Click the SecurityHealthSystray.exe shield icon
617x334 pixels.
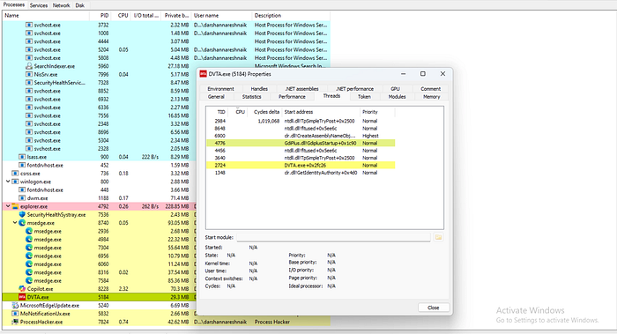pos(22,214)
